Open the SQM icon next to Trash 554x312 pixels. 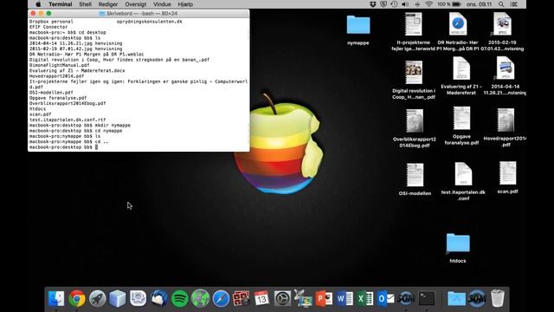[477, 298]
